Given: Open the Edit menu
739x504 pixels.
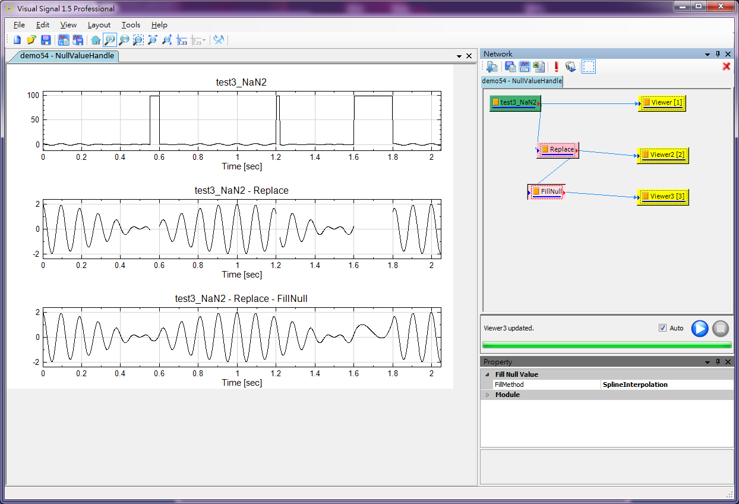Looking at the screenshot, I should point(43,25).
